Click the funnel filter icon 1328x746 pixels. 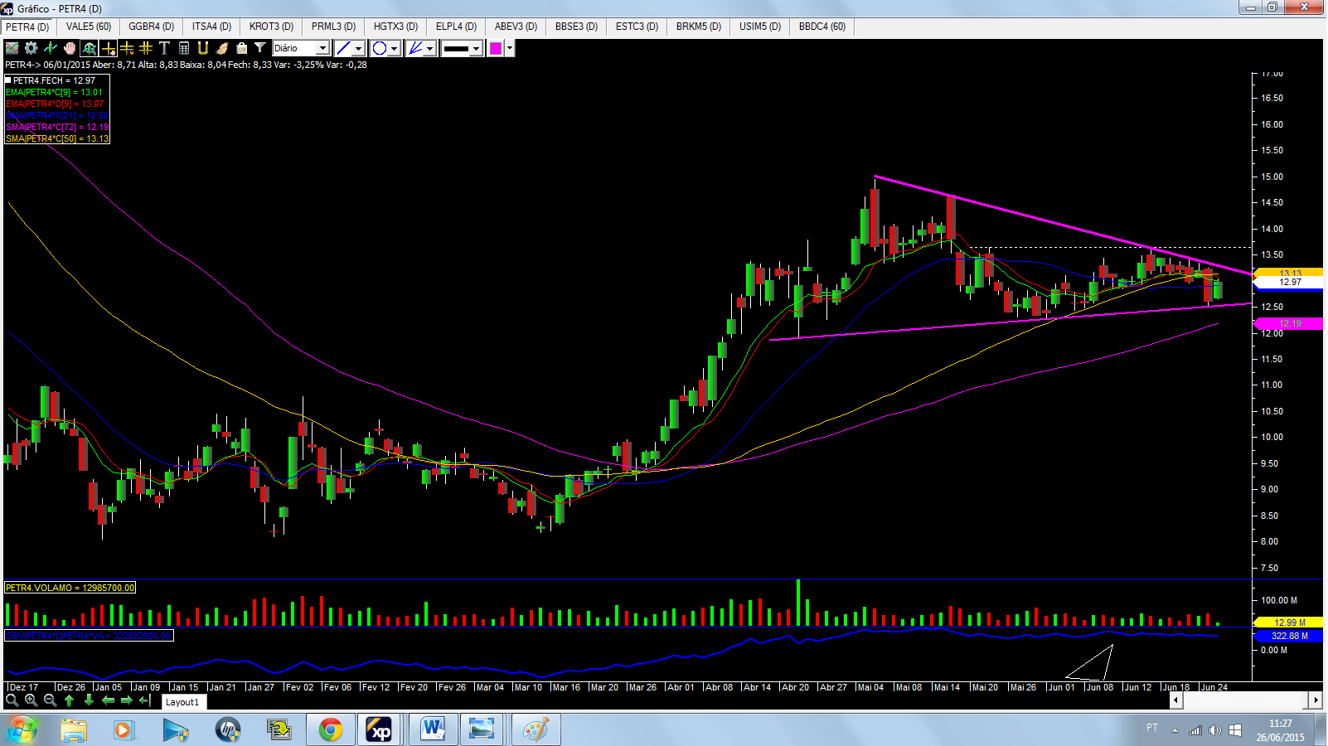[260, 48]
